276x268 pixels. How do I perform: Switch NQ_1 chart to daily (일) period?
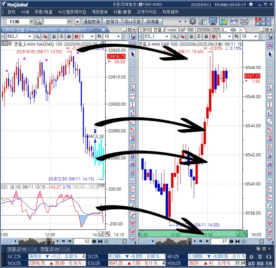coord(54,36)
